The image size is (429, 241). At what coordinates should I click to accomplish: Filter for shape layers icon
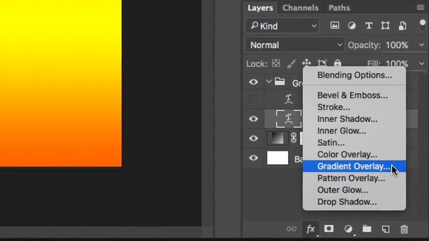[x=385, y=25]
